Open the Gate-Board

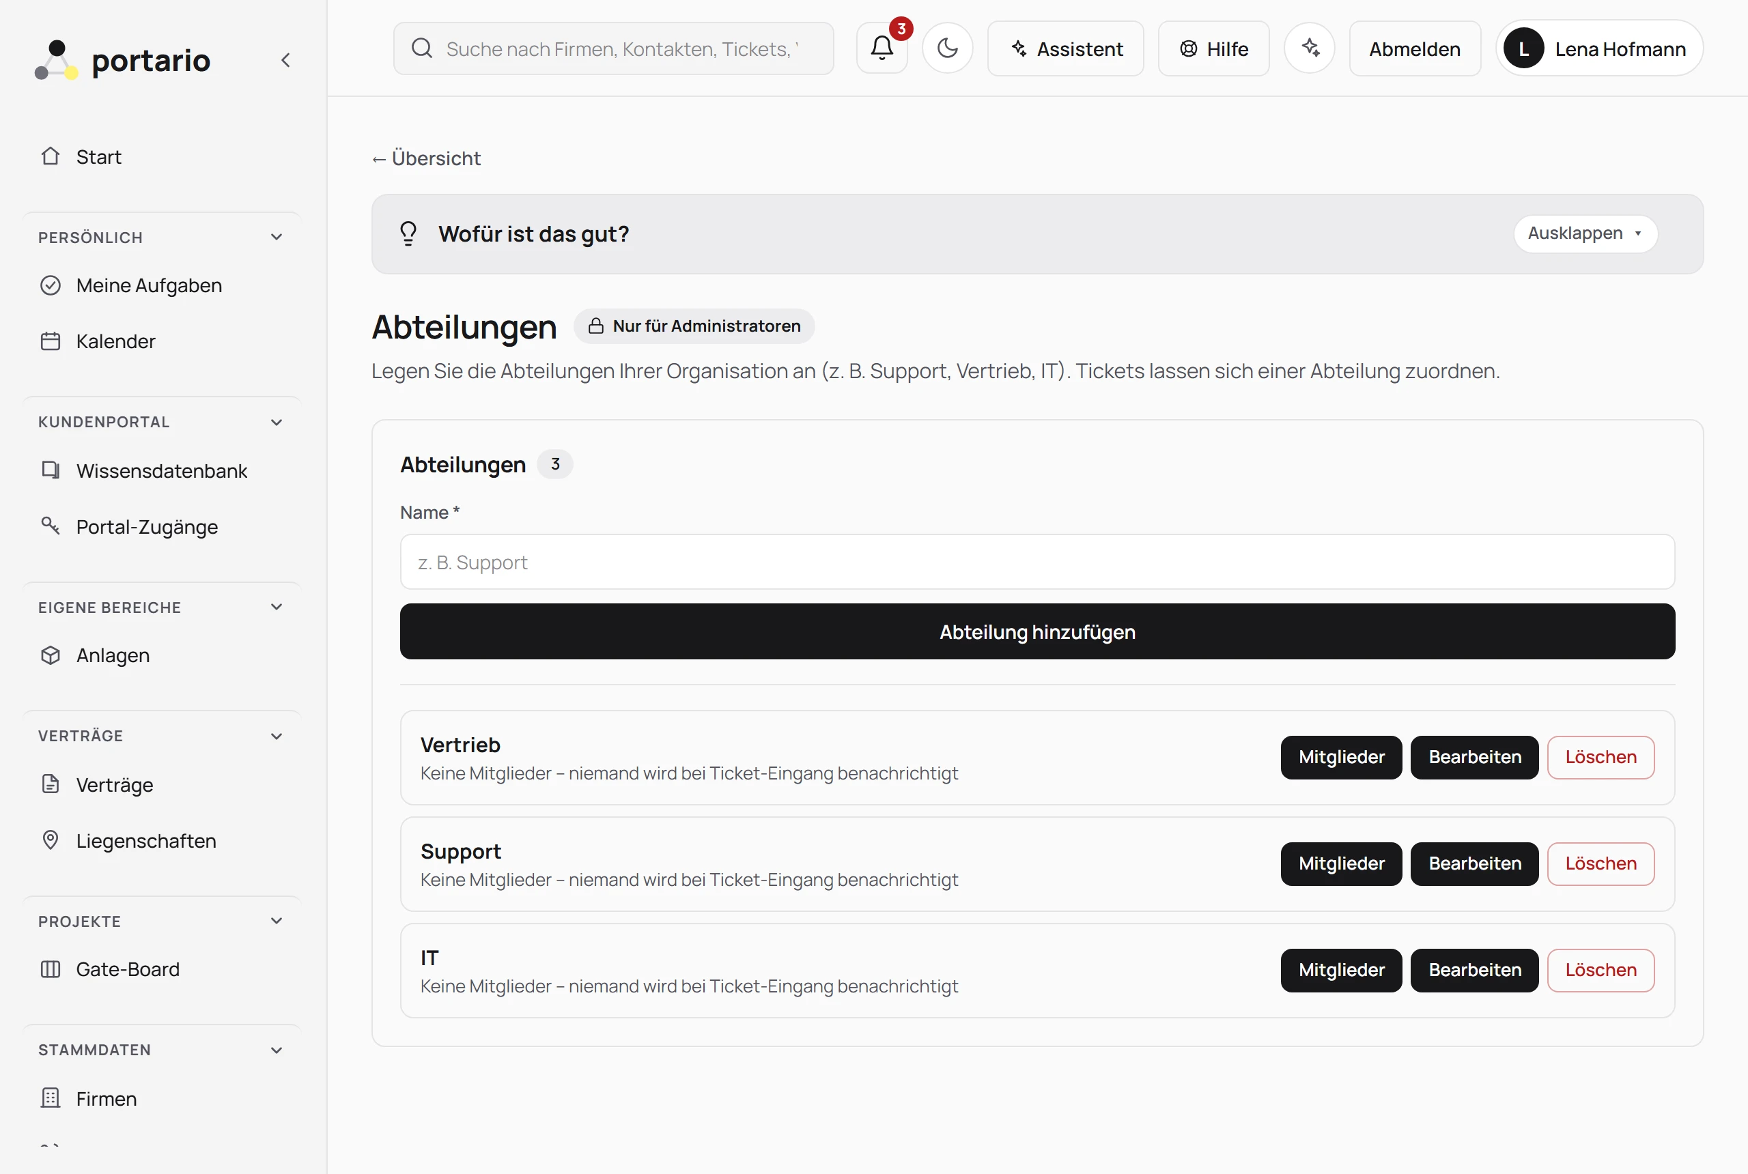point(162,969)
